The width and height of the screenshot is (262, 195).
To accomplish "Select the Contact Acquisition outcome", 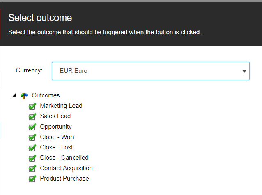I will (x=66, y=168).
